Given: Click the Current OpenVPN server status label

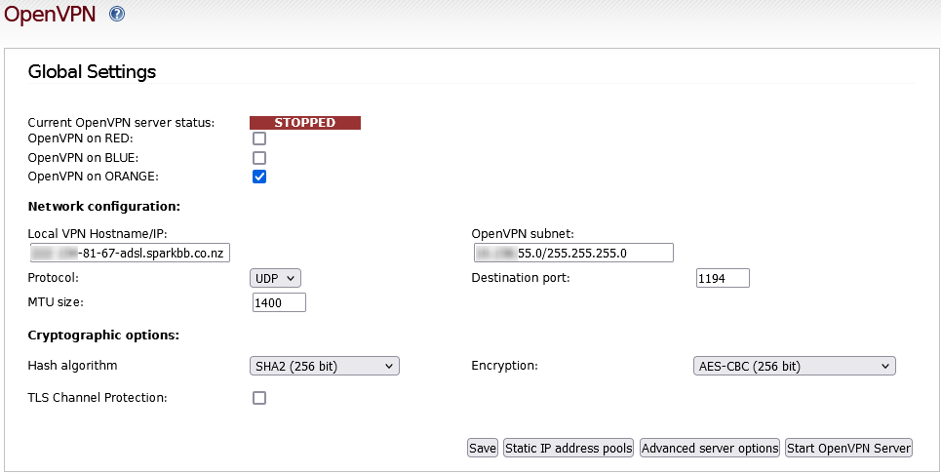Looking at the screenshot, I should click(x=121, y=122).
